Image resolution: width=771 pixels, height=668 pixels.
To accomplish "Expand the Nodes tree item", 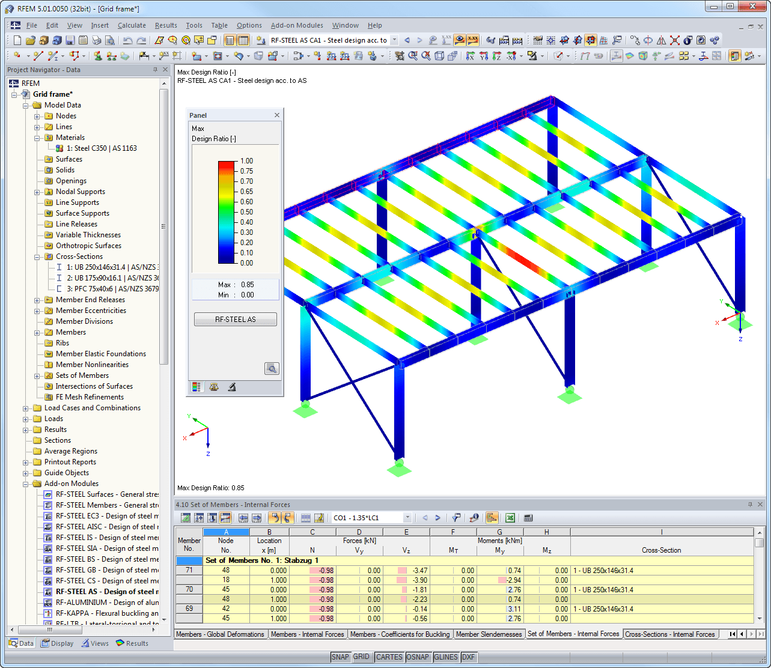I will pos(37,116).
